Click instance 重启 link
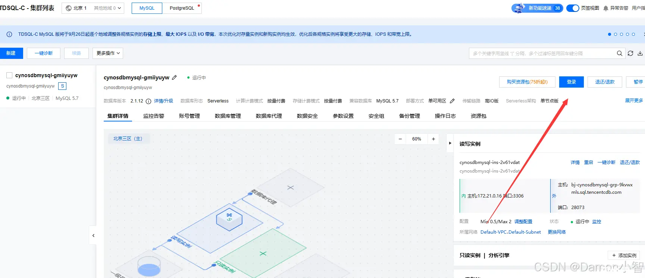Screen dimensions: 645x278 point(589,162)
